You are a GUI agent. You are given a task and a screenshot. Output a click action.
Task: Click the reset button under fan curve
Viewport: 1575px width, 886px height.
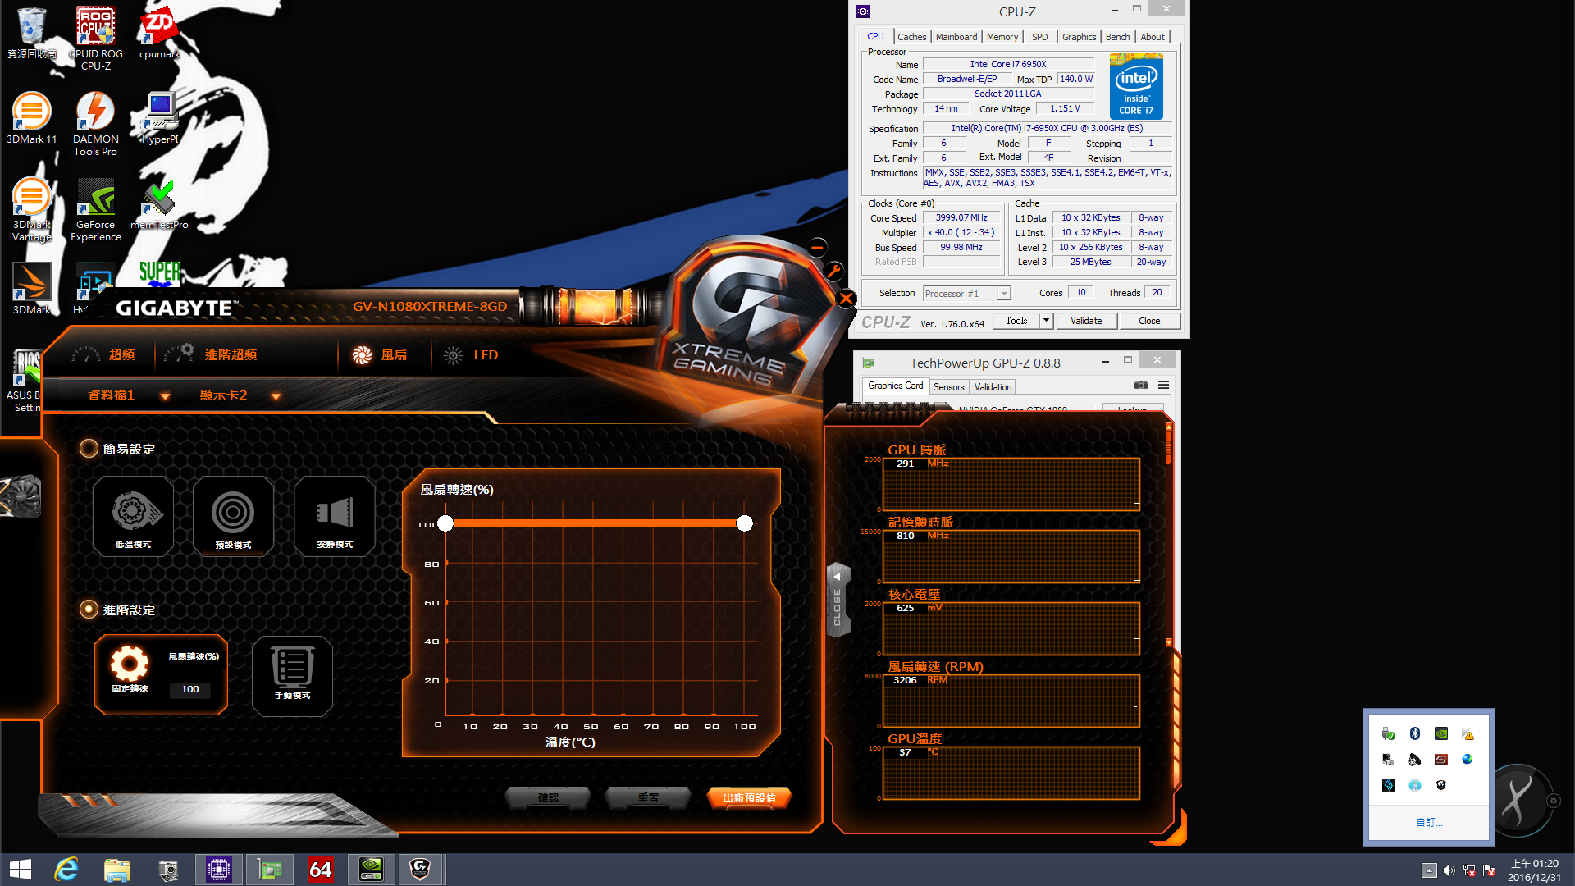(x=648, y=797)
